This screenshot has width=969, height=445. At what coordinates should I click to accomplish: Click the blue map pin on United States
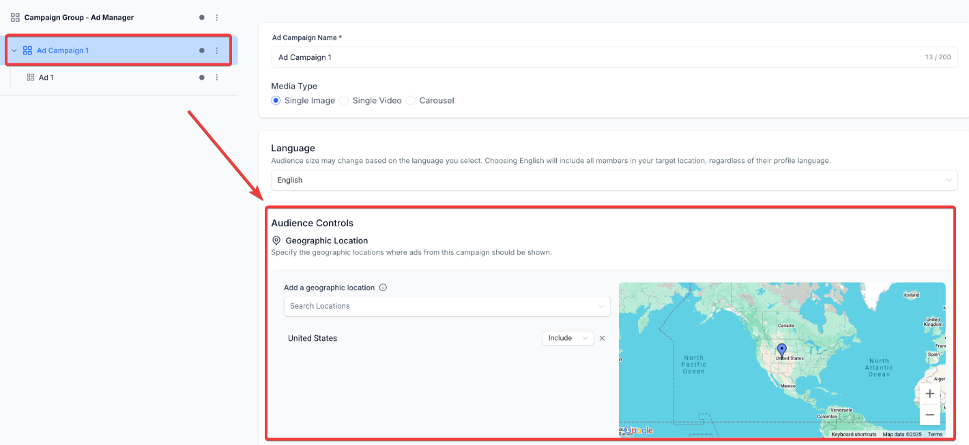pos(782,350)
